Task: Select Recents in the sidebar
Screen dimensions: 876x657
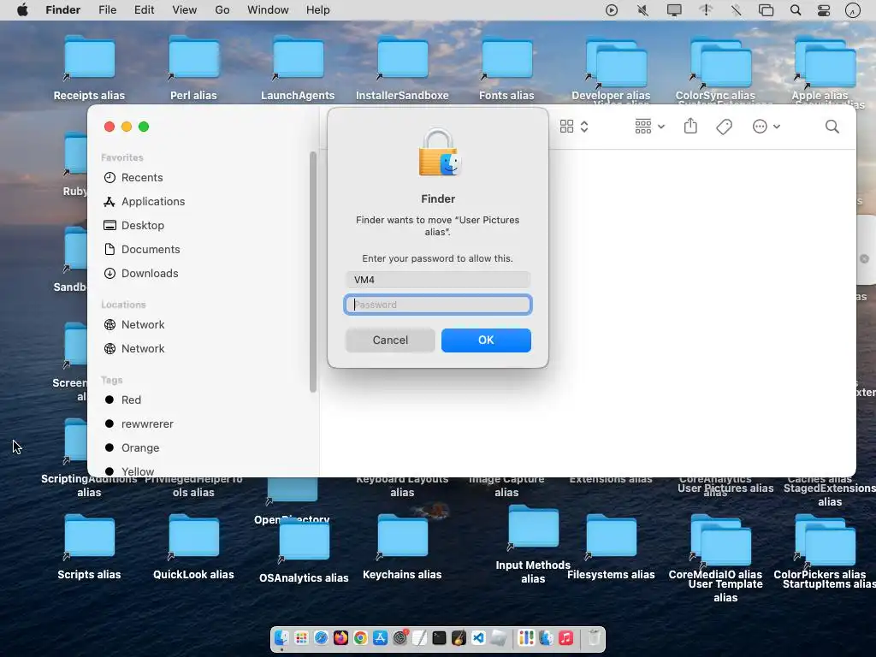Action: click(141, 178)
